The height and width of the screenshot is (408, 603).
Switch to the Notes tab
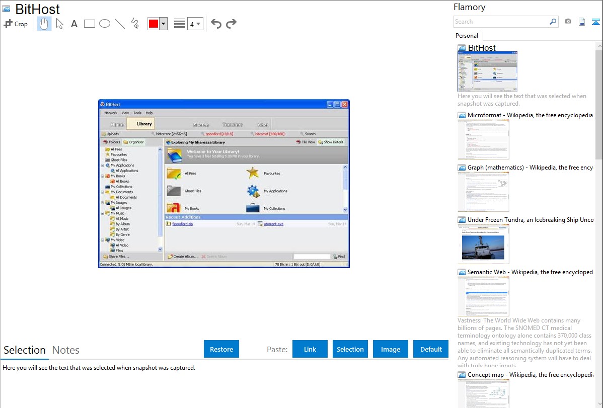pyautogui.click(x=66, y=350)
